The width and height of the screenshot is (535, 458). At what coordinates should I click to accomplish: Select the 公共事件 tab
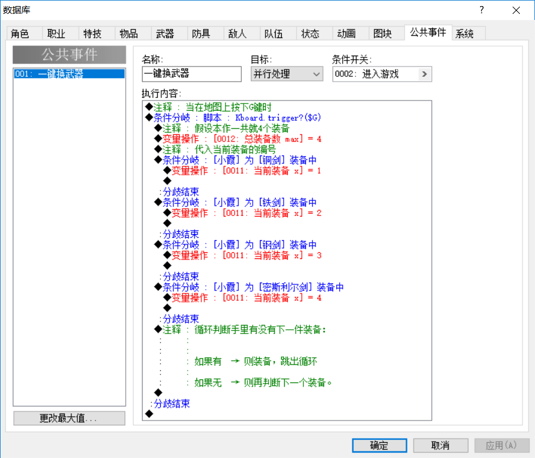(x=428, y=33)
